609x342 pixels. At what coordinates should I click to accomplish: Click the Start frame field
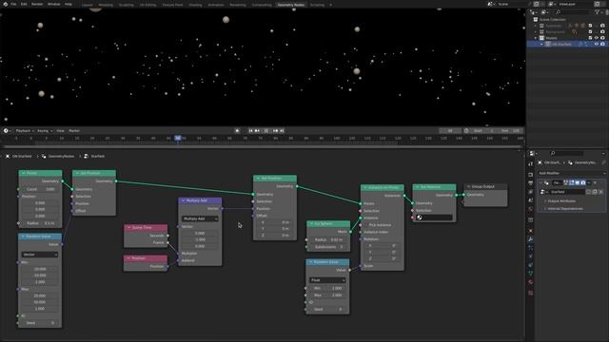tap(483, 131)
